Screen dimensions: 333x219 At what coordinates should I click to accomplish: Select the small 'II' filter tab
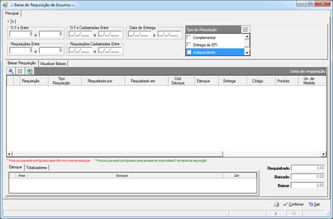pos(13,21)
